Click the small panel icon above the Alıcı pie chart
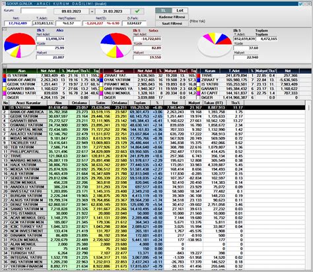The image size is (313, 272). pos(5,29)
